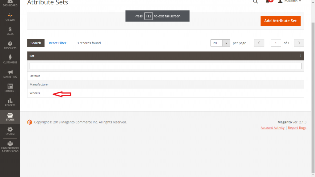Open the Products cube icon in sidebar
The image size is (315, 177).
coord(10,44)
